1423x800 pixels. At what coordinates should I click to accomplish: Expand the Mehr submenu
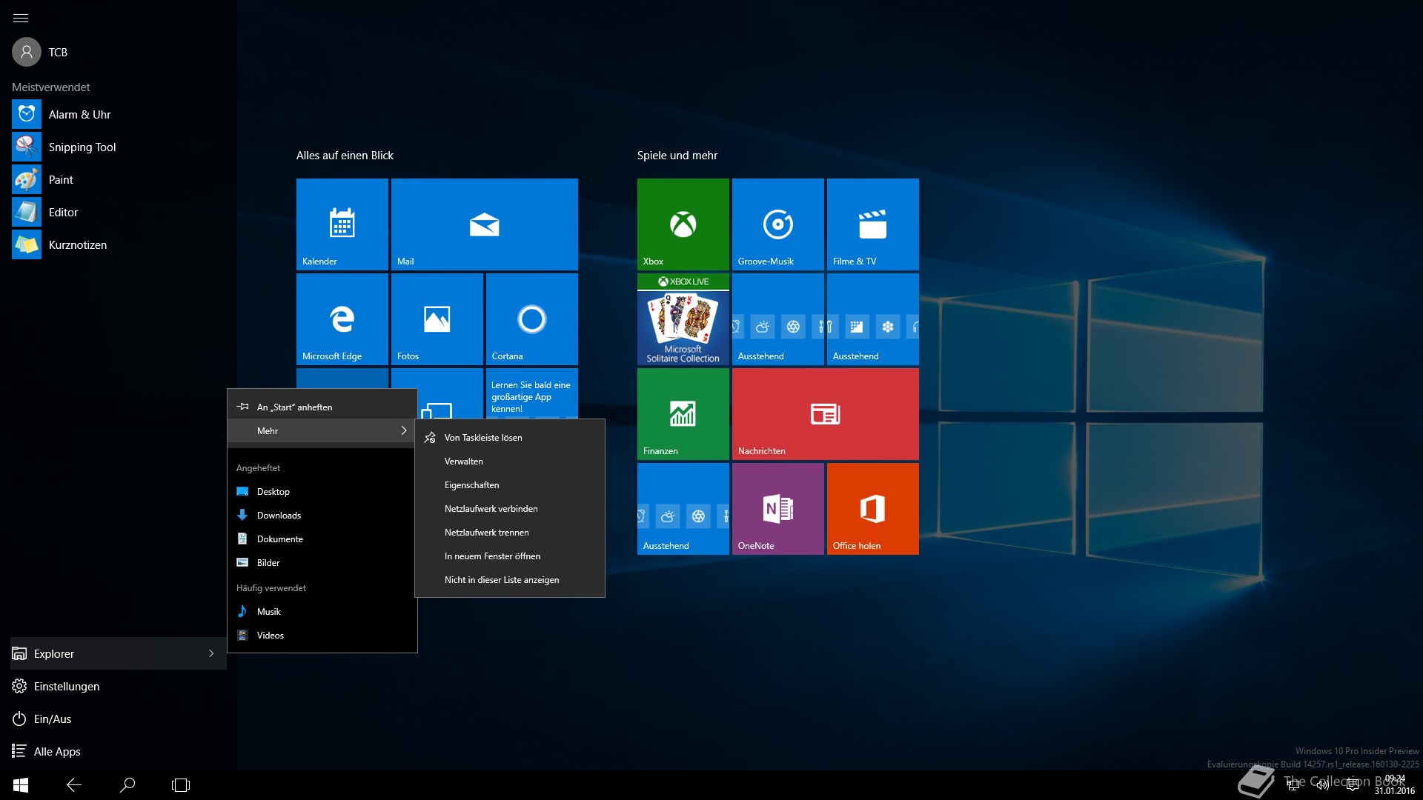coord(322,430)
